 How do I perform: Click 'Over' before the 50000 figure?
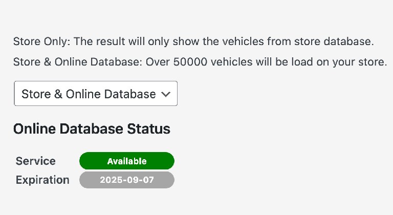click(x=158, y=62)
